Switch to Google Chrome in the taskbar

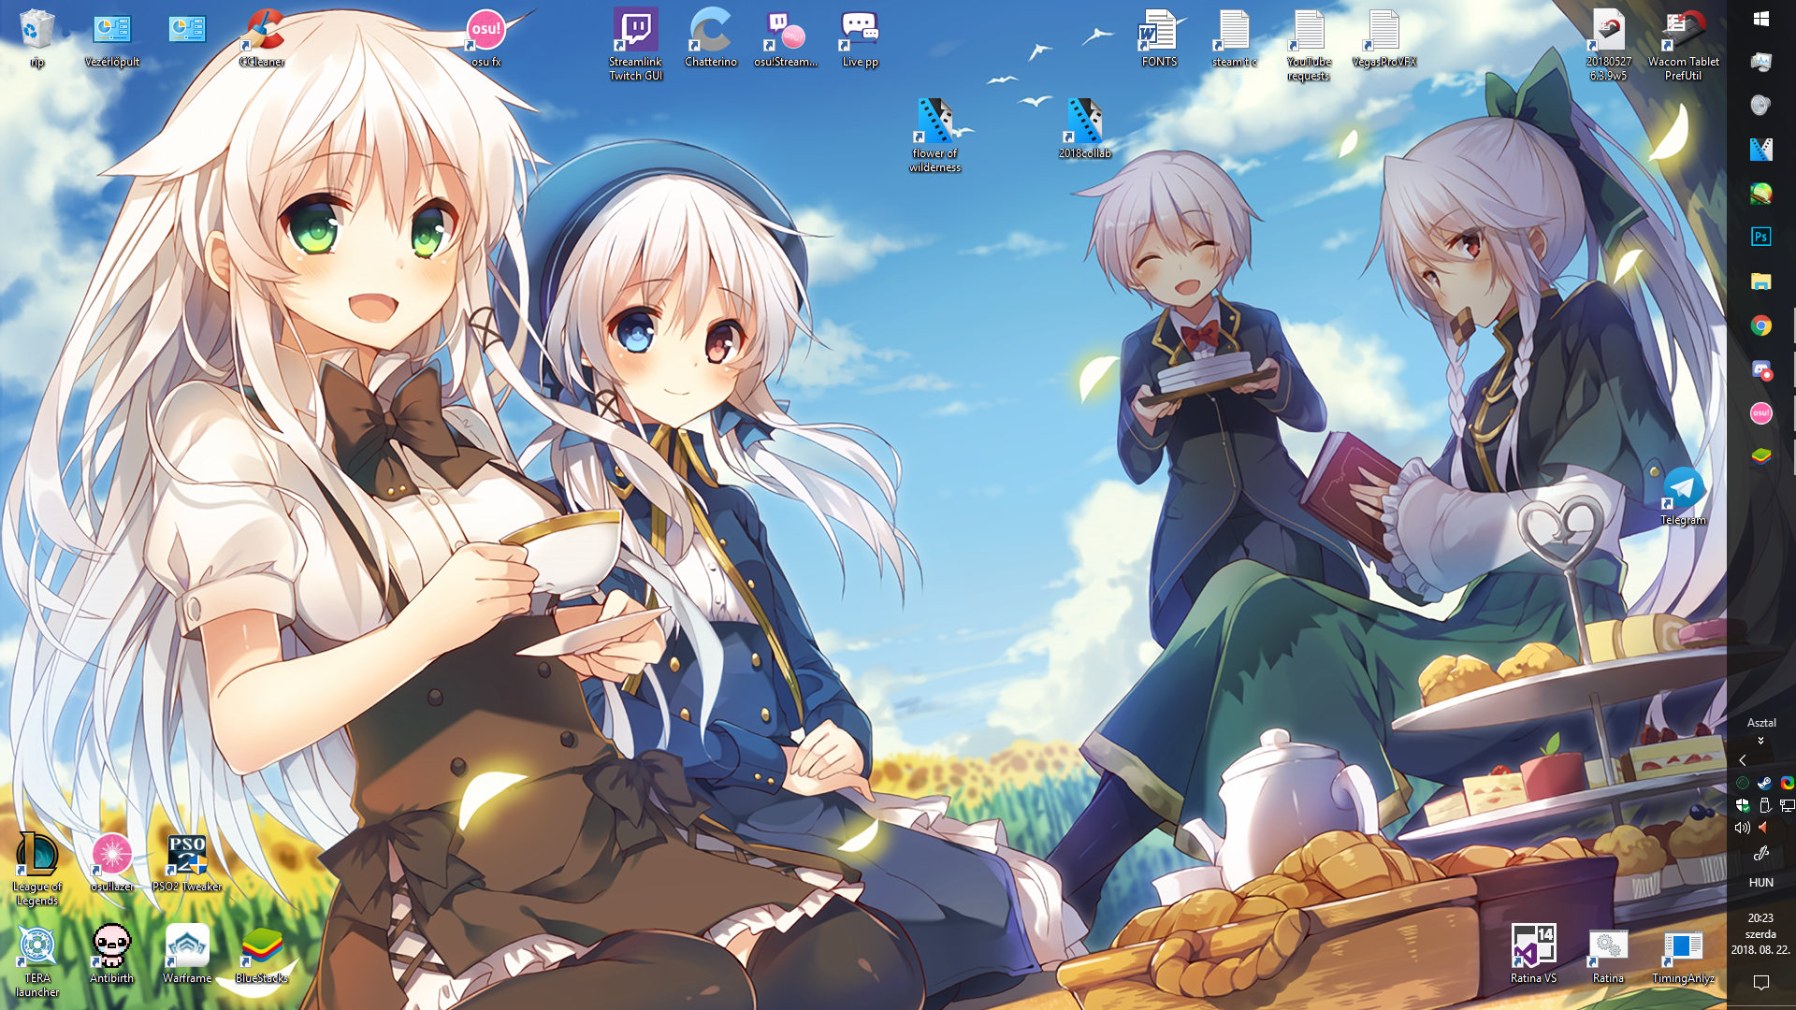(x=1761, y=325)
